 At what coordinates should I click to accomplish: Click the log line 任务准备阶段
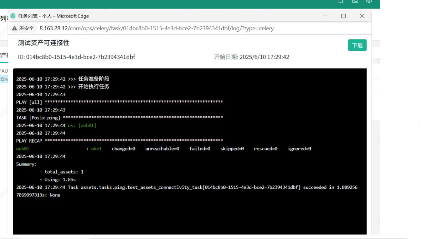pos(63,79)
